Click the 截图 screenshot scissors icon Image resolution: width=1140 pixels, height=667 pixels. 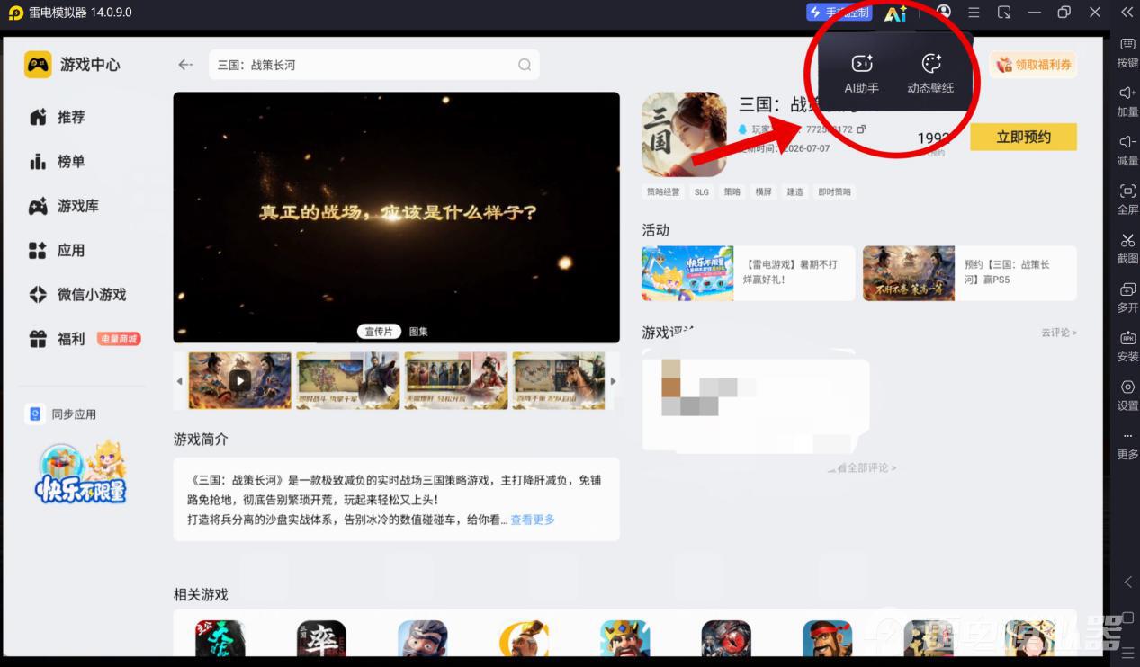(1127, 241)
